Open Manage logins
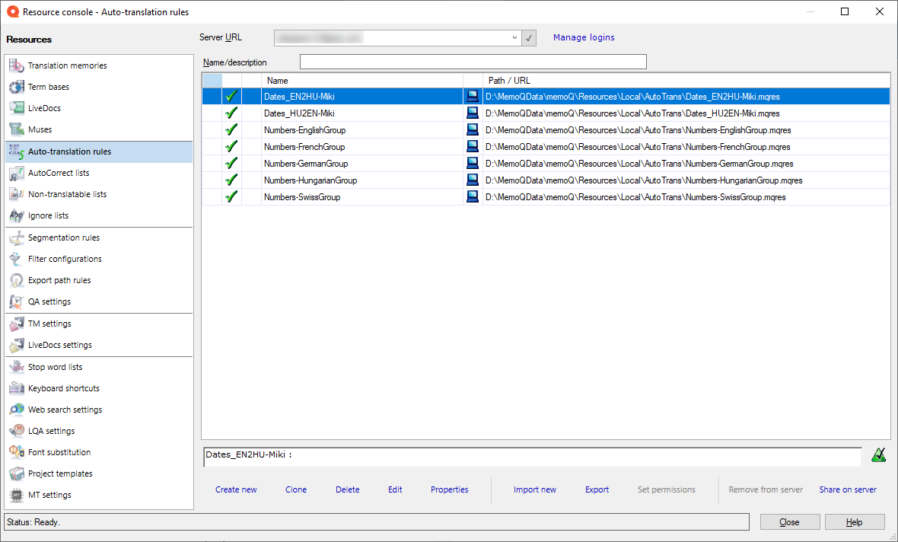Screen dimensions: 898x542 coord(584,37)
